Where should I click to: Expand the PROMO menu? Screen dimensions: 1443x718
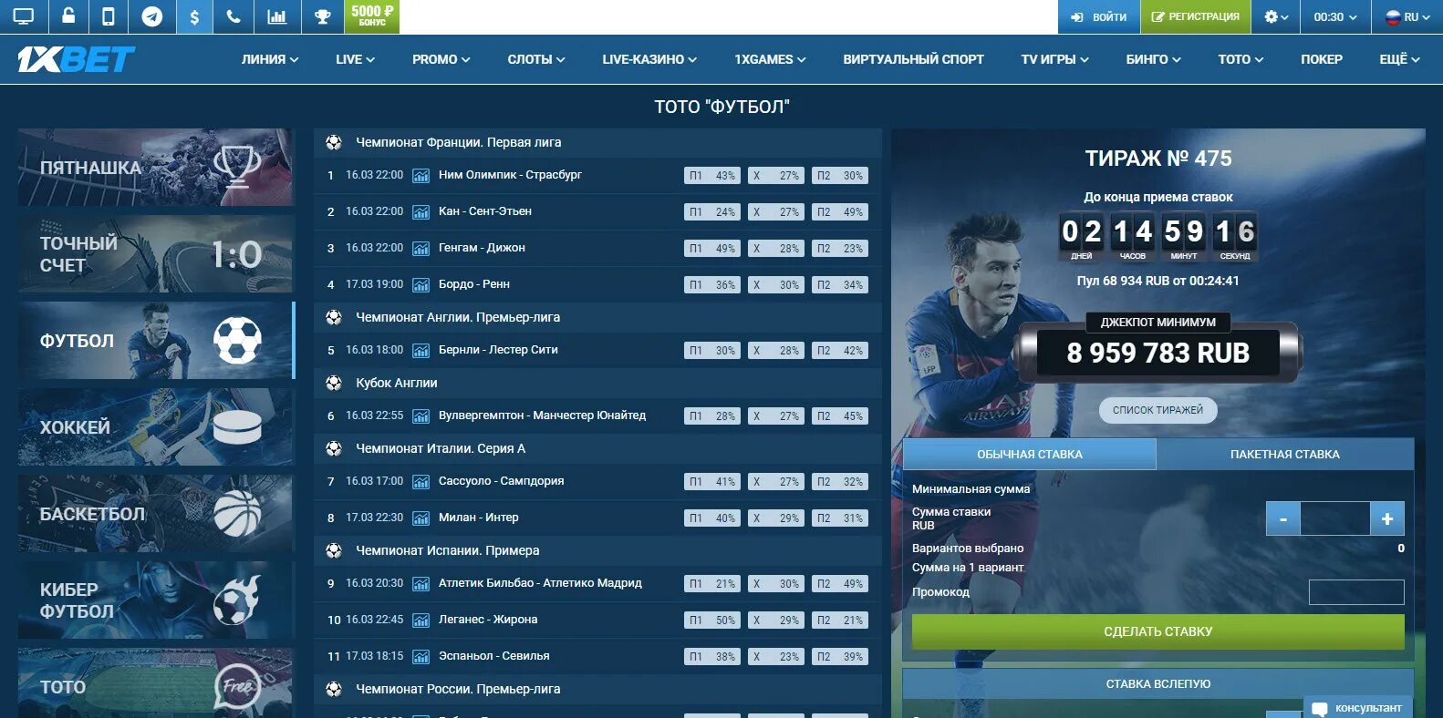pos(441,59)
